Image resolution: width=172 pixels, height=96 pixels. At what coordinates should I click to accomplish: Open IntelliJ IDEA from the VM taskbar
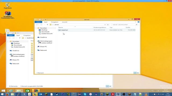[36, 91]
